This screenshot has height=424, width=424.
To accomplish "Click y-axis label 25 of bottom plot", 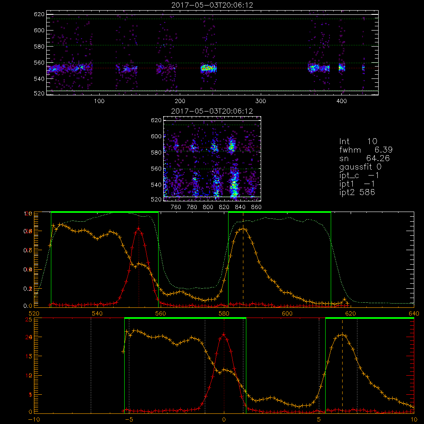I will point(29,319).
